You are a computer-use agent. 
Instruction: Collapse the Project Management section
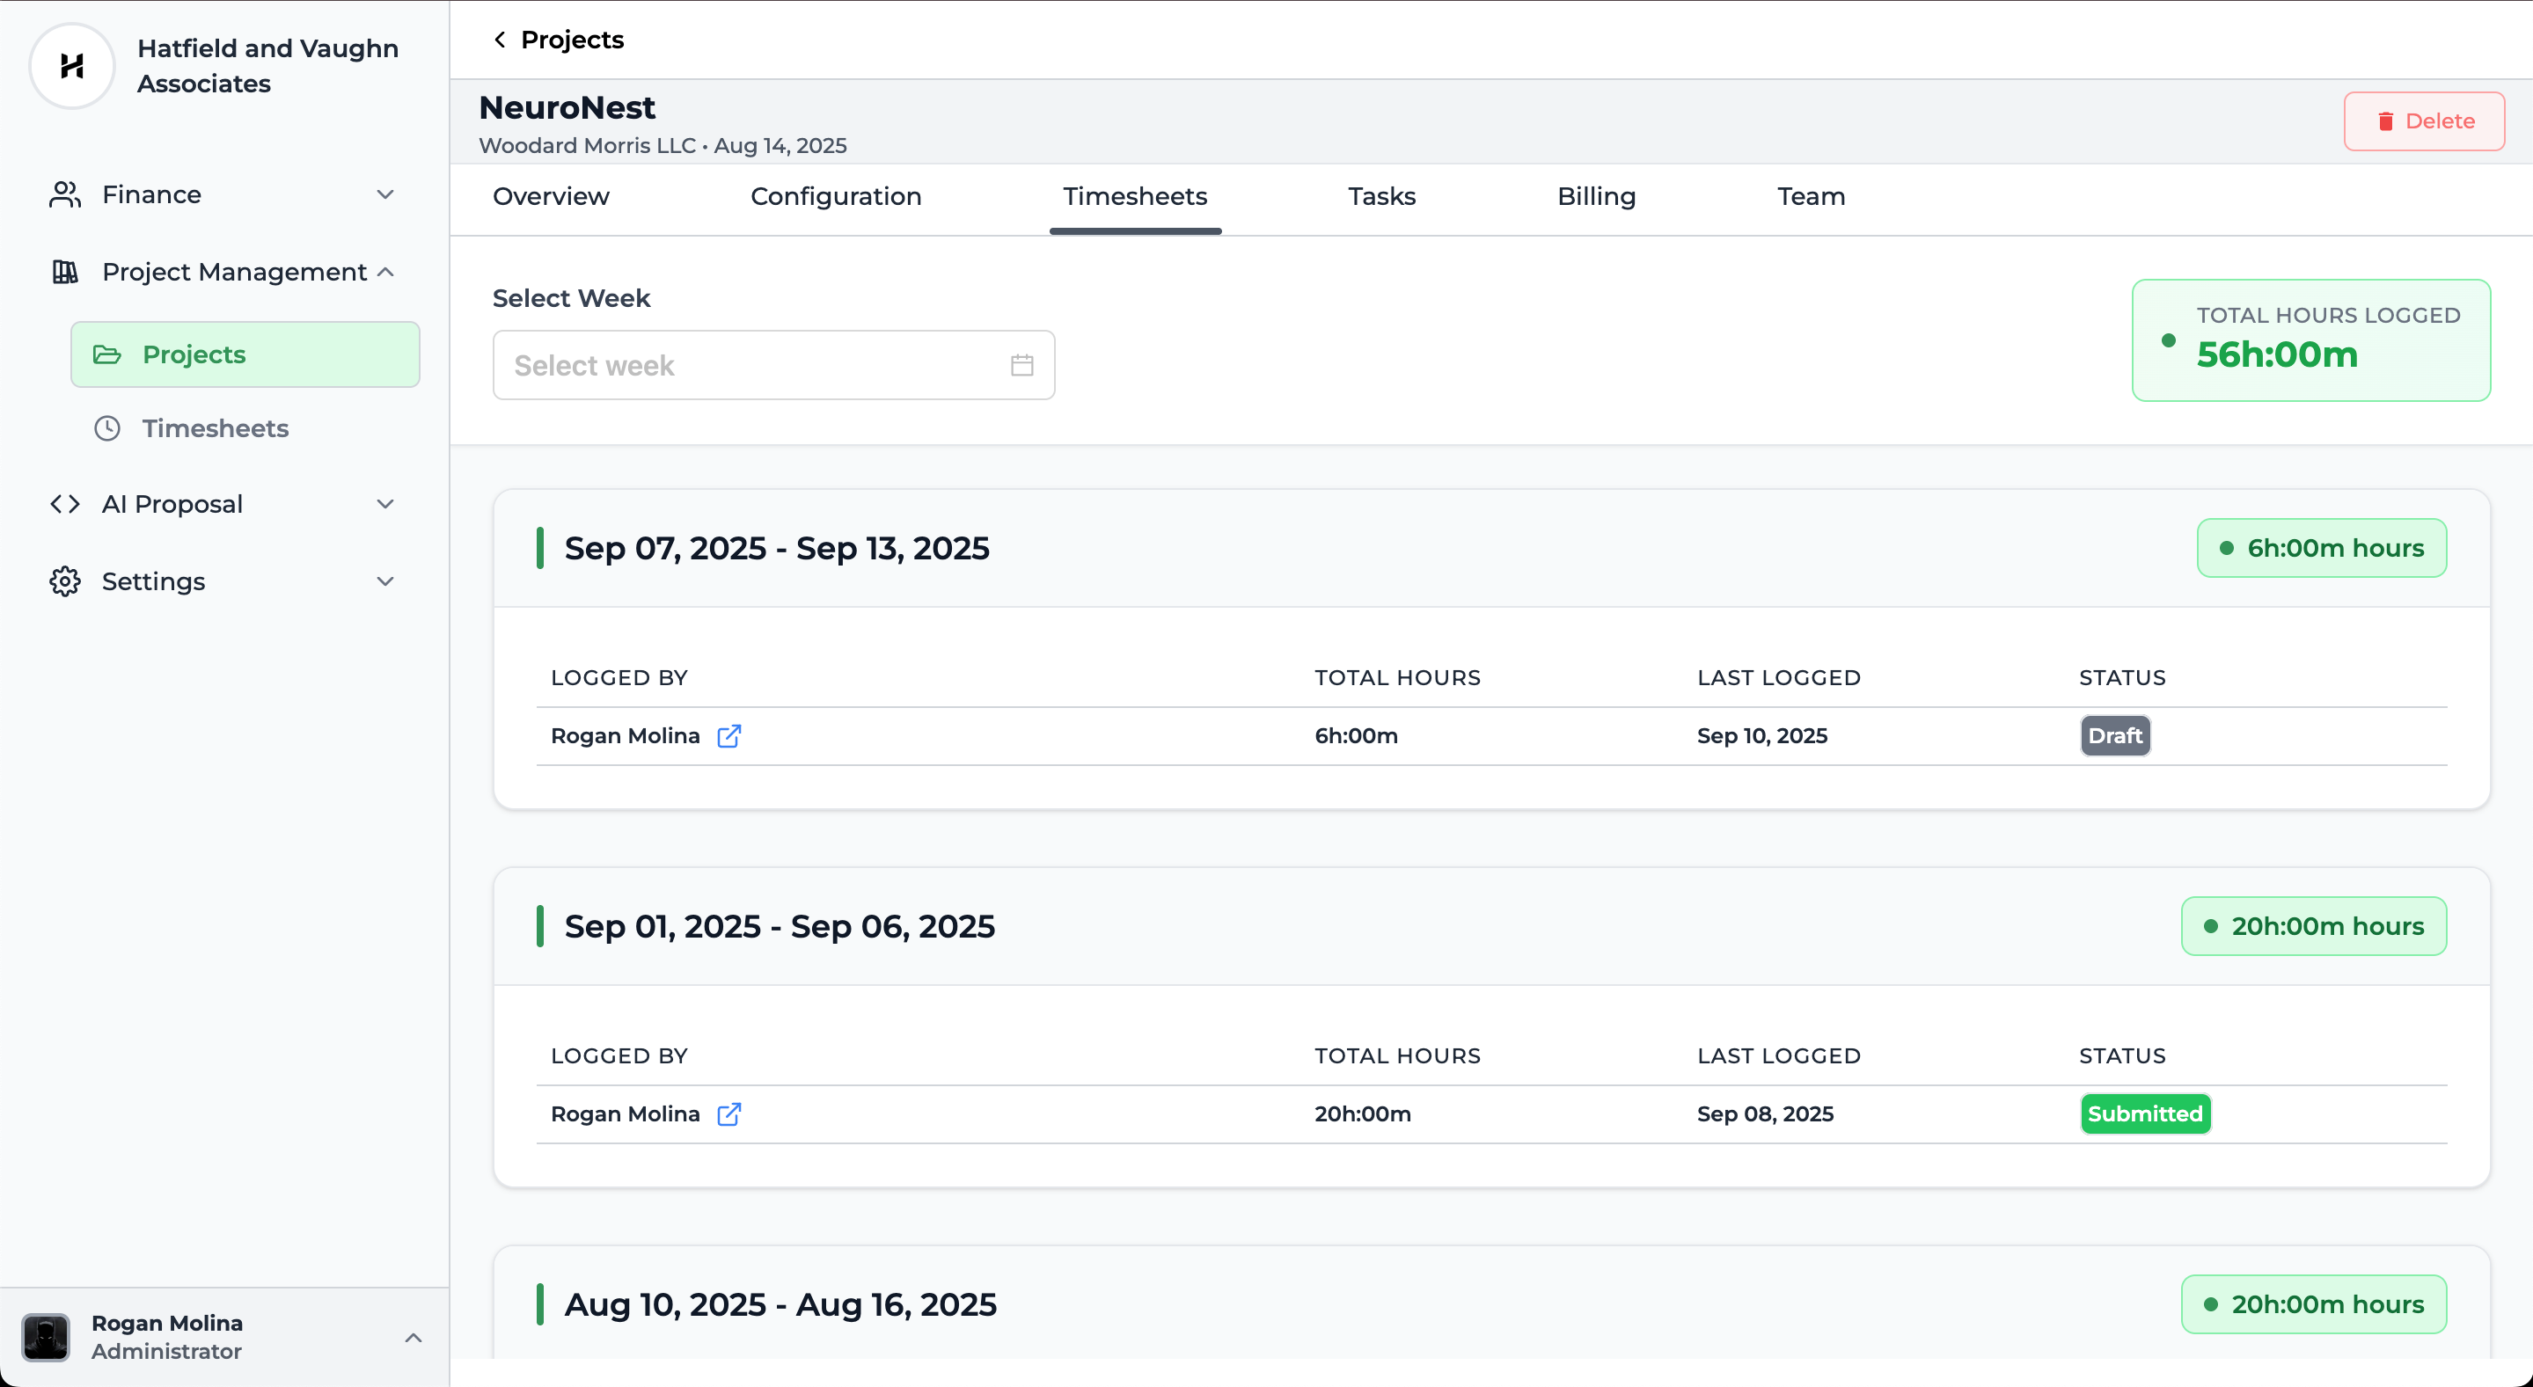coord(385,273)
